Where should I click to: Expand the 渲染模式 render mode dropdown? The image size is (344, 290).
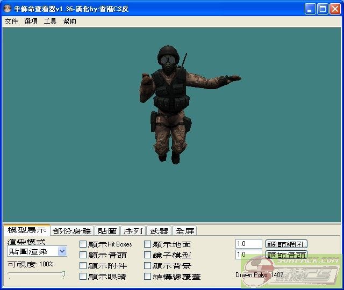tap(62, 251)
